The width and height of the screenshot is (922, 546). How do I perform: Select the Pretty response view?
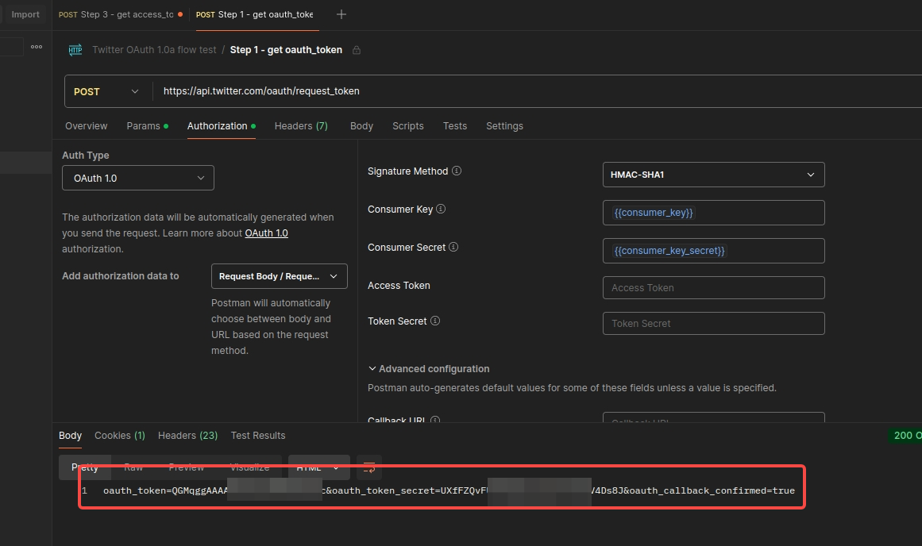(85, 467)
